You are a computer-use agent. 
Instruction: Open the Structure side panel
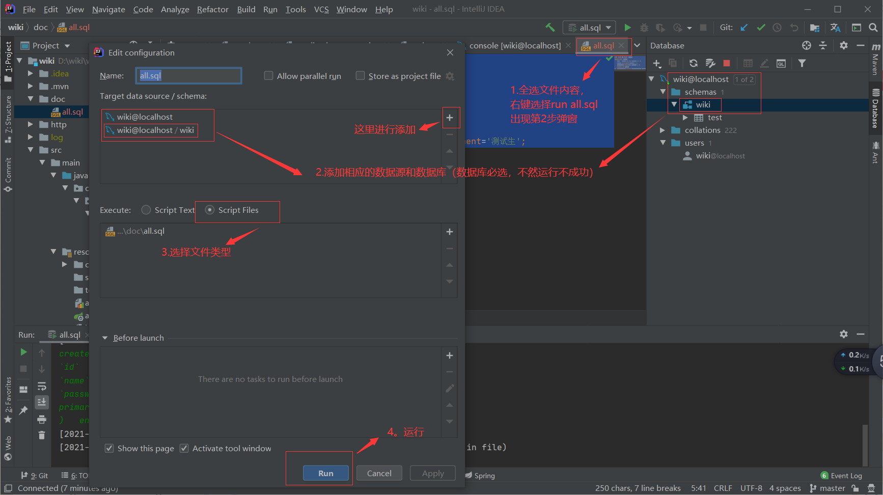(x=8, y=118)
